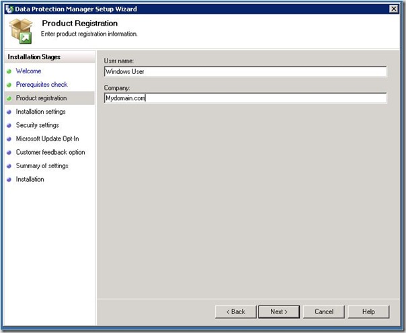Open the Prerequisites check stage link

pyautogui.click(x=42, y=85)
